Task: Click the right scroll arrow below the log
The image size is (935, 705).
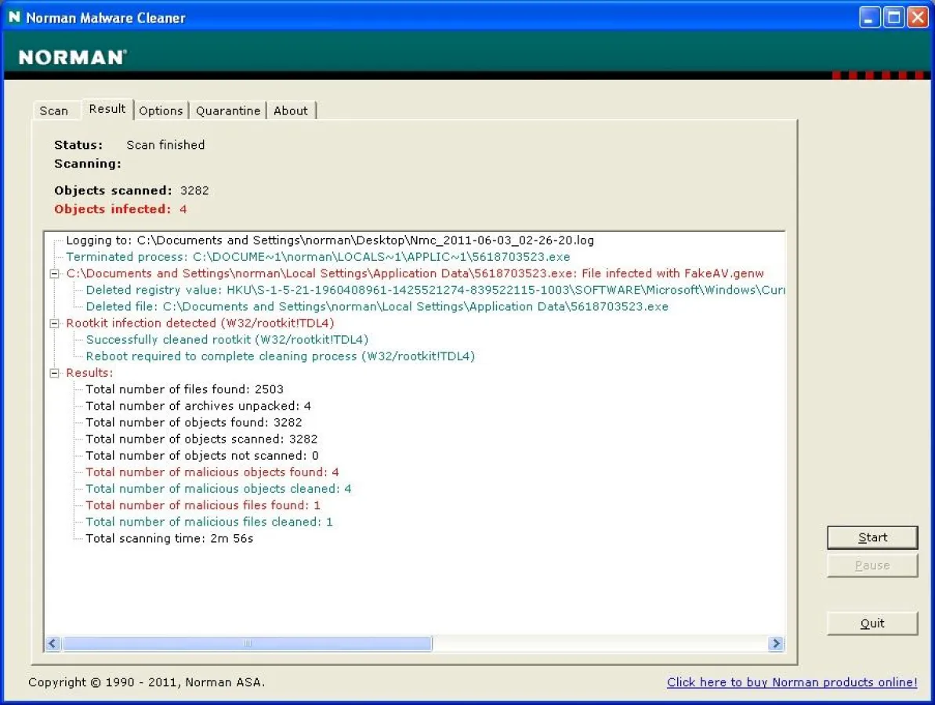Action: [775, 643]
